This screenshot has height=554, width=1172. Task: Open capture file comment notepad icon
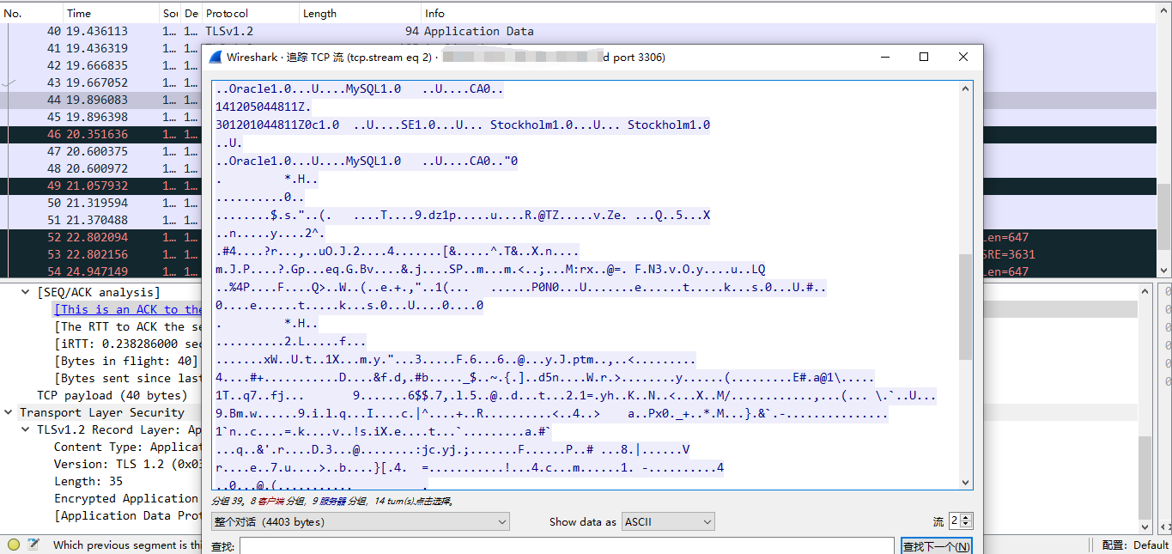pyautogui.click(x=33, y=545)
